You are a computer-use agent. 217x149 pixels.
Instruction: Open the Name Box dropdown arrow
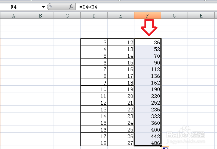pos(43,7)
